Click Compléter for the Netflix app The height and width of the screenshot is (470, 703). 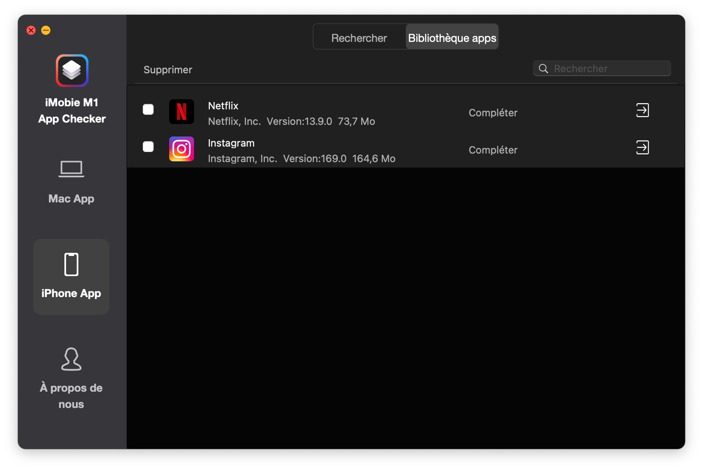pyautogui.click(x=493, y=113)
